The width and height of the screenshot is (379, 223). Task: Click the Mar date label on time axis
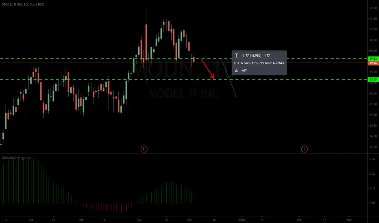349,220
